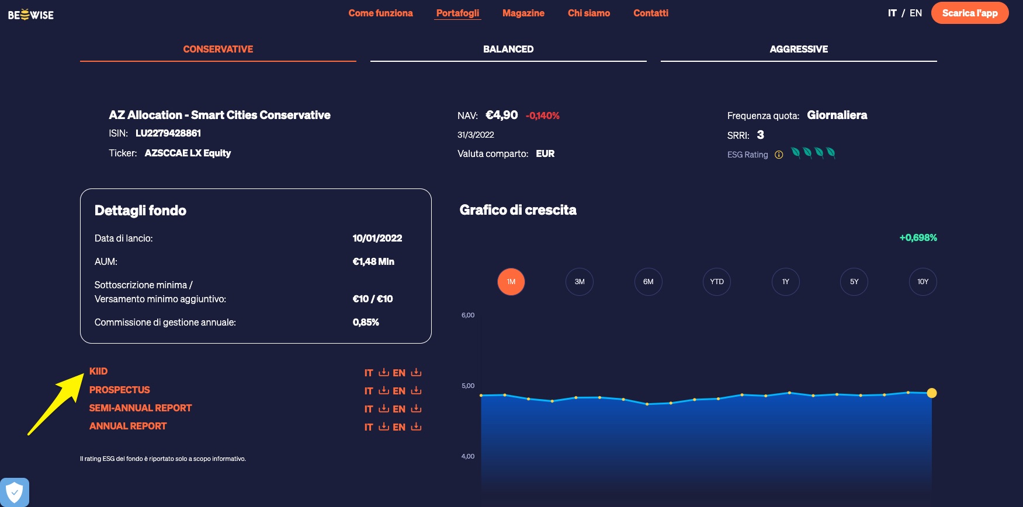Open the Chi siamo page
This screenshot has height=507, width=1023.
click(589, 13)
